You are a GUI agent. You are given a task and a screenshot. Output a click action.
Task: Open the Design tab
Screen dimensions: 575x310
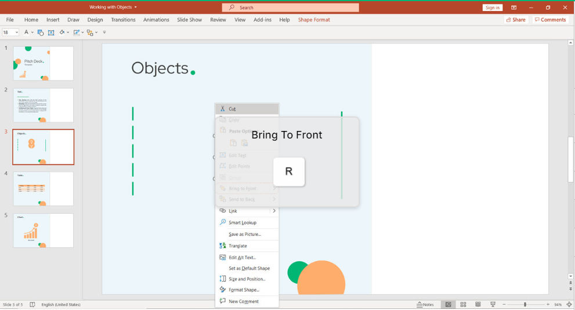coord(95,20)
